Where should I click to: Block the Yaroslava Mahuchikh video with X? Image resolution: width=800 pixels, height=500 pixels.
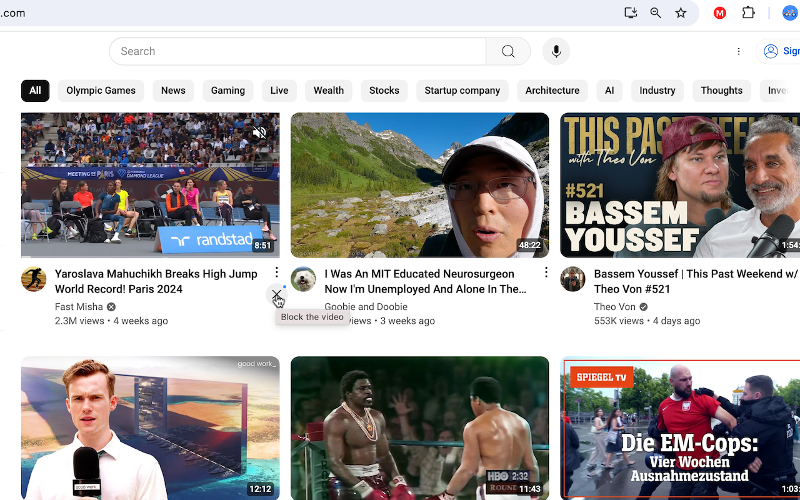tap(276, 294)
